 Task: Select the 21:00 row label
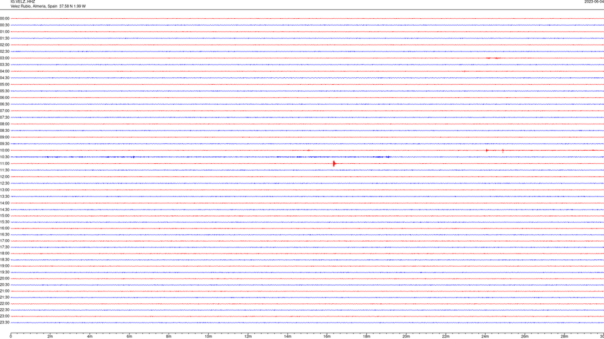click(x=4, y=291)
